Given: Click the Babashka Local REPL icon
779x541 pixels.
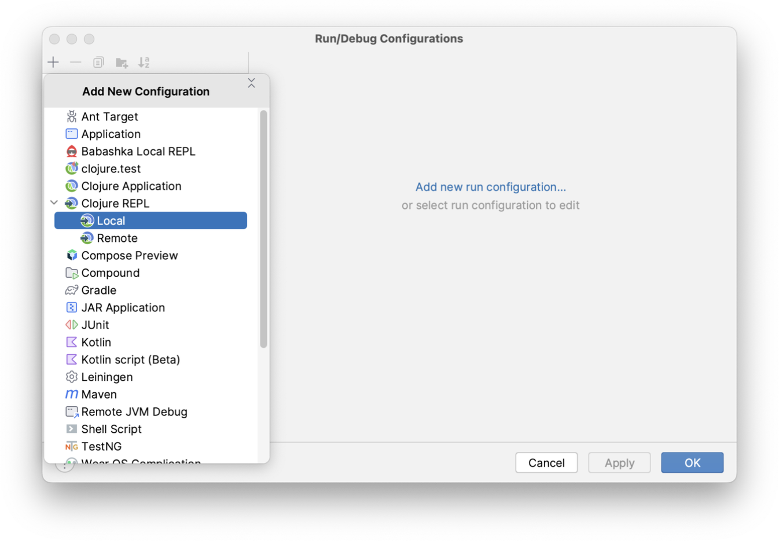Looking at the screenshot, I should click(71, 151).
